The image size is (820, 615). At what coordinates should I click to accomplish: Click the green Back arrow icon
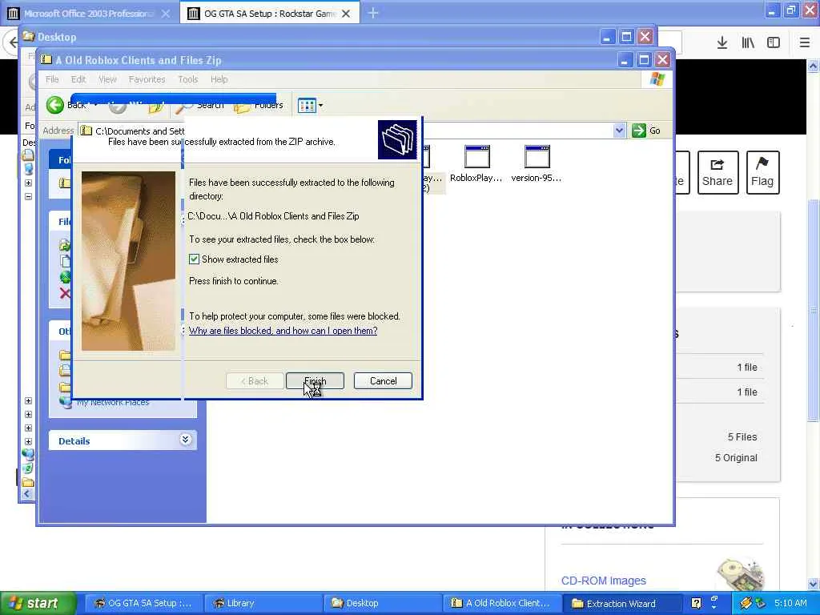(55, 105)
